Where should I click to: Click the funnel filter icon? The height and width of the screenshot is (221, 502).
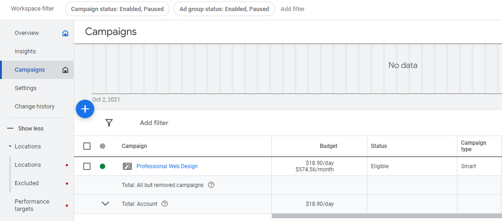[109, 123]
